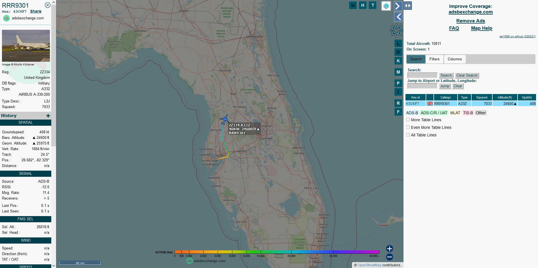538x268 pixels.
Task: Zoom in with the plus button
Action: (389, 249)
